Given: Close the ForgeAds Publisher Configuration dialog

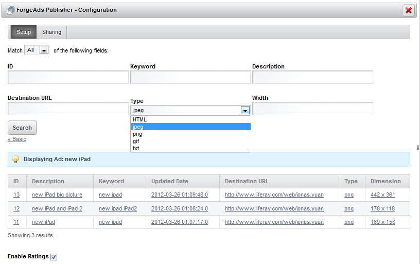Looking at the screenshot, I should 409,10.
